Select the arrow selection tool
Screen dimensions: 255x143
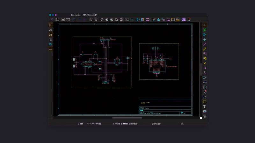click(x=205, y=25)
